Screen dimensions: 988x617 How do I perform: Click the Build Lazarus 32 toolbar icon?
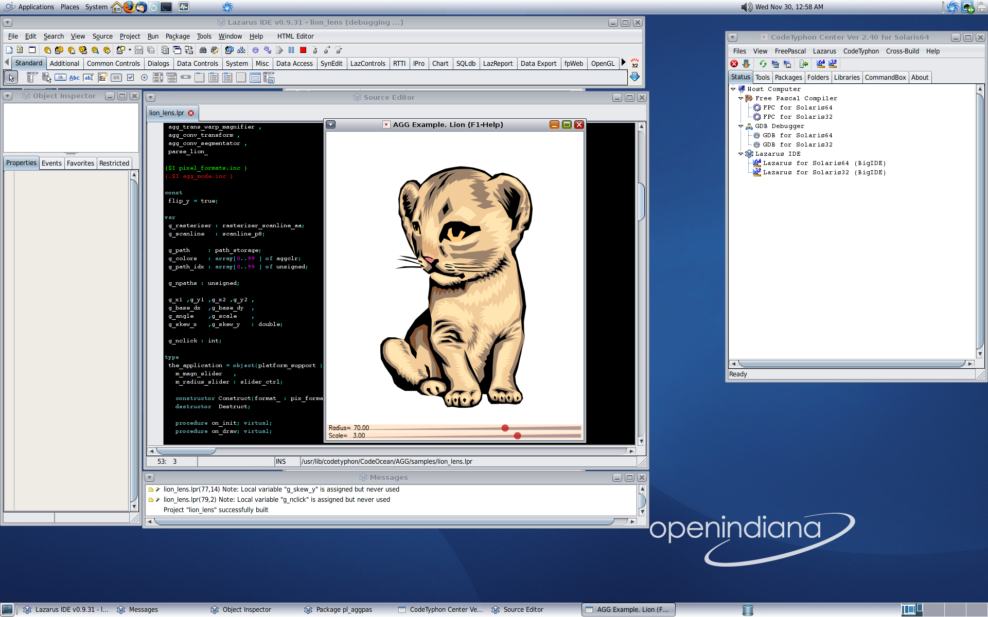[x=833, y=64]
